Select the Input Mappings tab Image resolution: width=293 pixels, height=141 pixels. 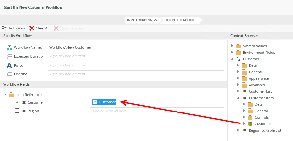point(142,20)
